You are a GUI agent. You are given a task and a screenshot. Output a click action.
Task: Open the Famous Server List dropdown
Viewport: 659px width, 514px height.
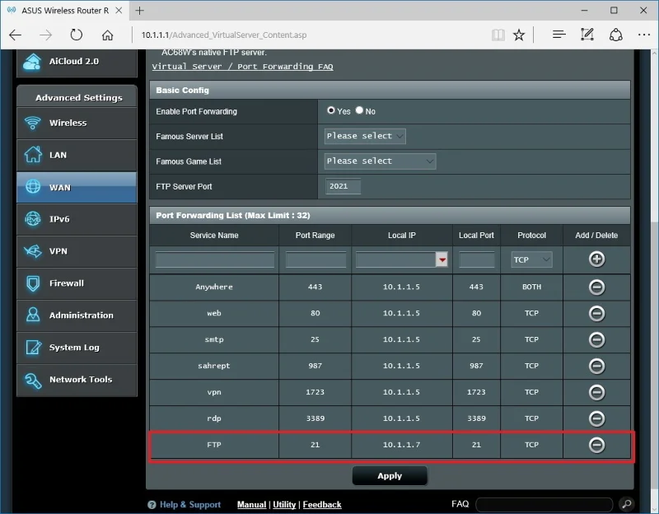364,136
